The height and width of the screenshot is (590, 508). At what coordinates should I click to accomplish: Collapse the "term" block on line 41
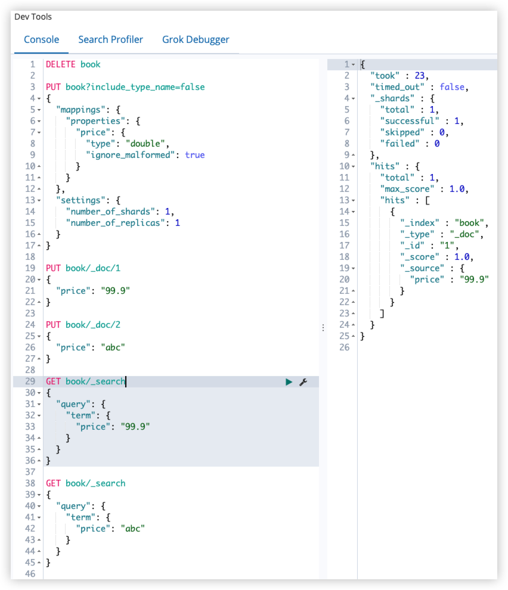39,517
